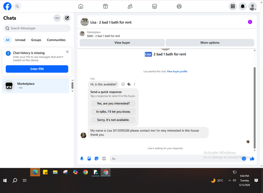Open Sticky Notes from the taskbar
263x193 pixels.
click(x=45, y=172)
